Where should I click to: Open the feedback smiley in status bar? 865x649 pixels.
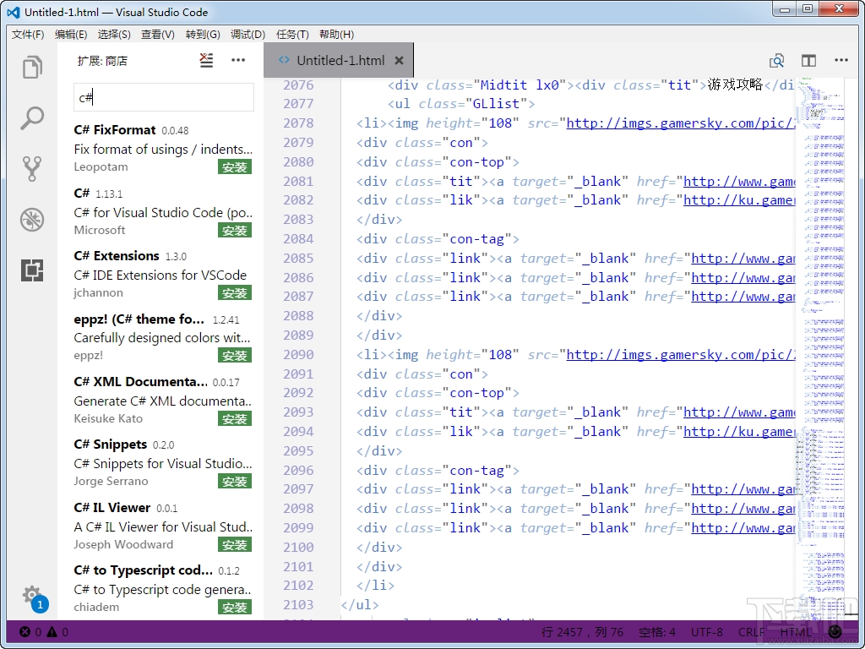coord(835,631)
